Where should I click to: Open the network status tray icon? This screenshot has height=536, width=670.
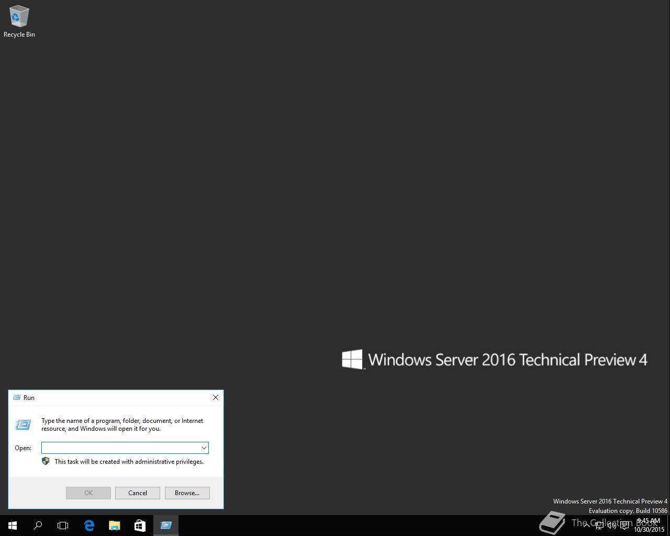599,525
